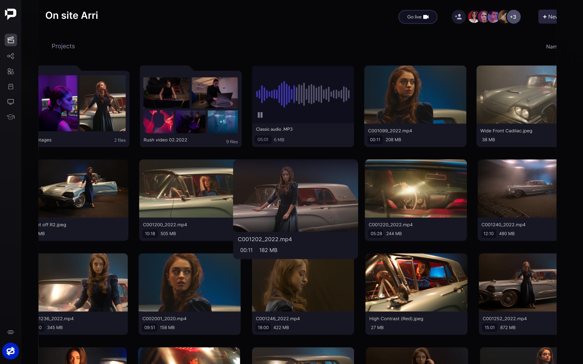This screenshot has height=364, width=583.
Task: Open the enlarged C001202_2022.mp4 preview
Action: 295,196
